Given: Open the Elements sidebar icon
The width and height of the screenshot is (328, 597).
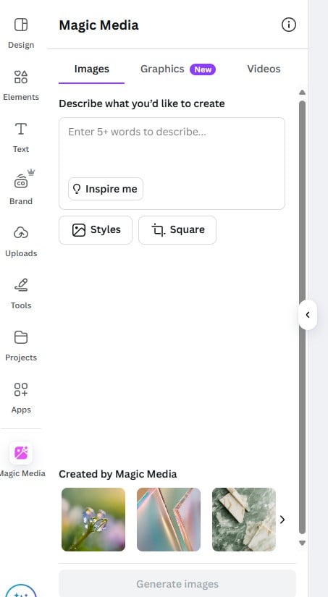Looking at the screenshot, I should pos(21,77).
